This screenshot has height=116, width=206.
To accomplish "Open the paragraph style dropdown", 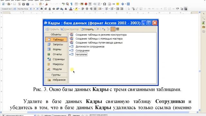I will (x=15, y=9).
